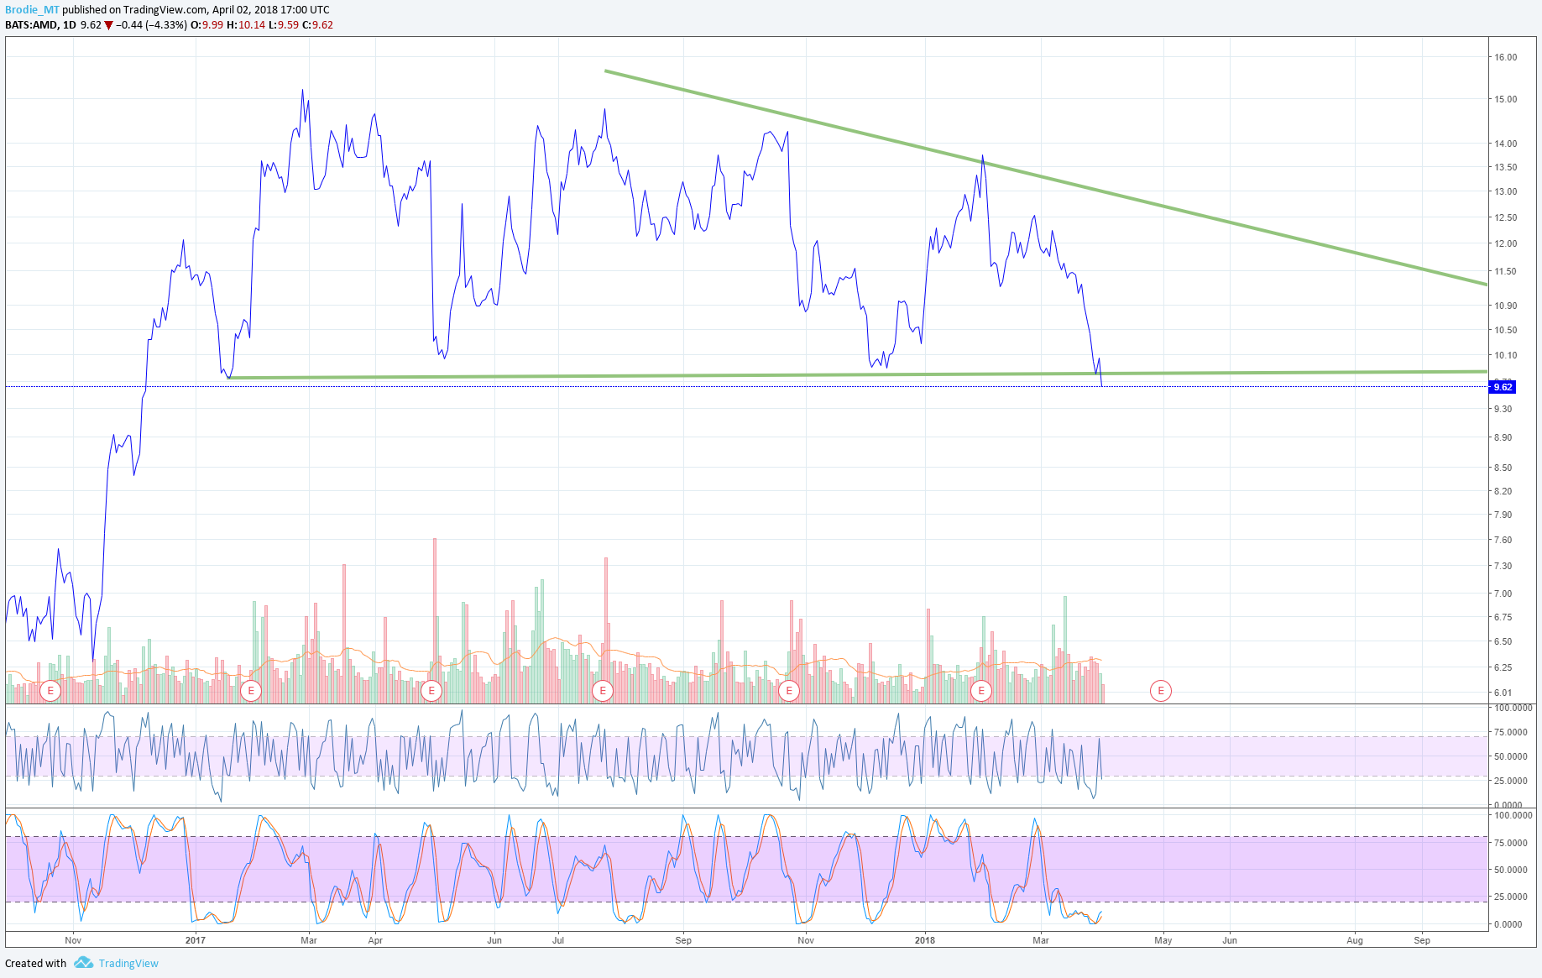Image resolution: width=1542 pixels, height=978 pixels.
Task: Click the −0.44 (−4.33%) change text
Action: [x=151, y=25]
